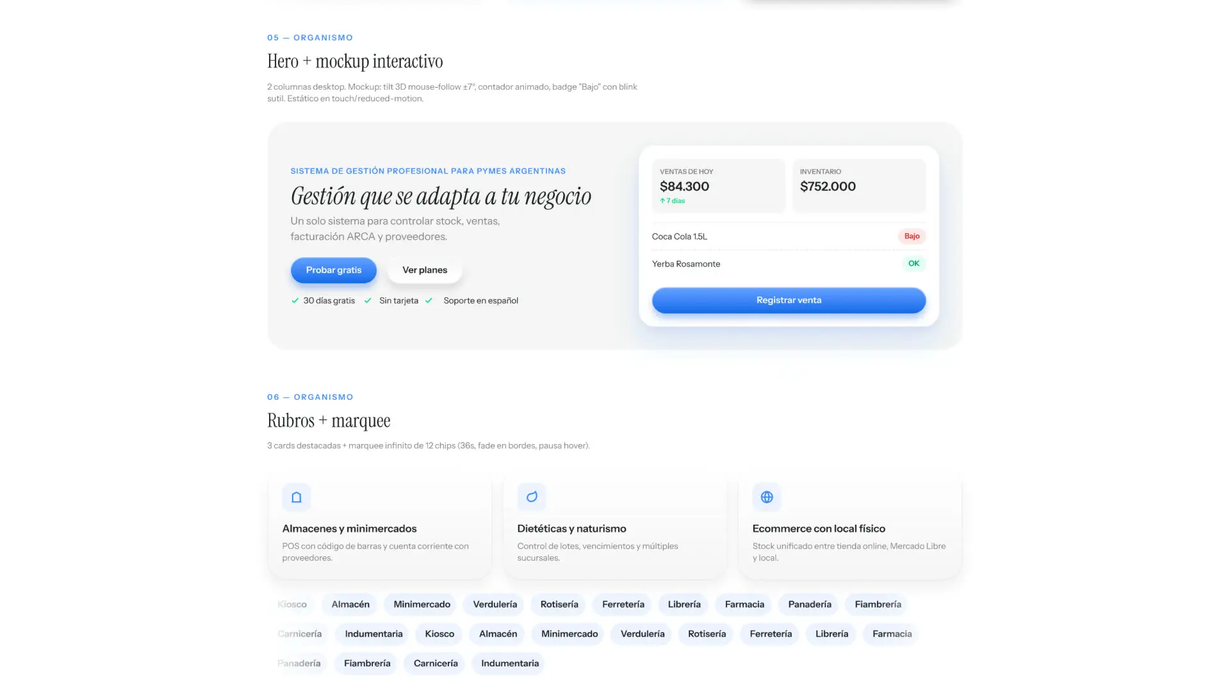Click the third-row Fiambrería chip

coord(367,663)
